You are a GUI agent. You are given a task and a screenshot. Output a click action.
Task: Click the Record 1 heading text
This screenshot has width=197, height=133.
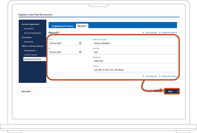pyautogui.click(x=54, y=33)
